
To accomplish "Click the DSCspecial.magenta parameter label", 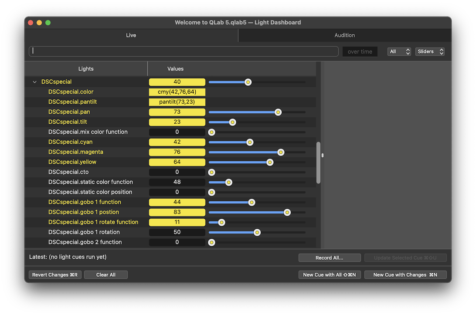I will point(75,152).
